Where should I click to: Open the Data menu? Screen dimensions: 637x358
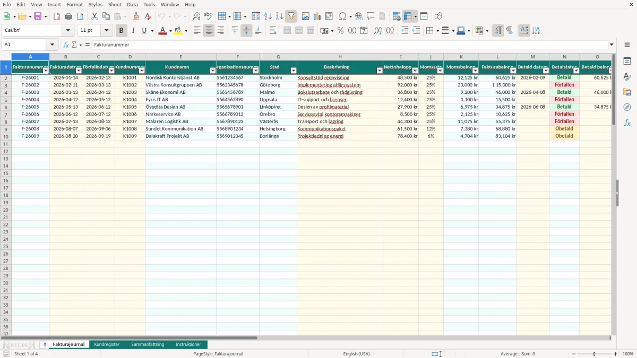point(132,4)
